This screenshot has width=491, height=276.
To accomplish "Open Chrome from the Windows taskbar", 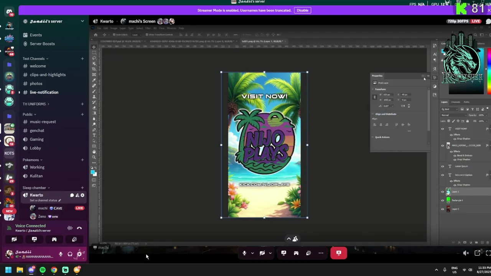I will [x=54, y=270].
